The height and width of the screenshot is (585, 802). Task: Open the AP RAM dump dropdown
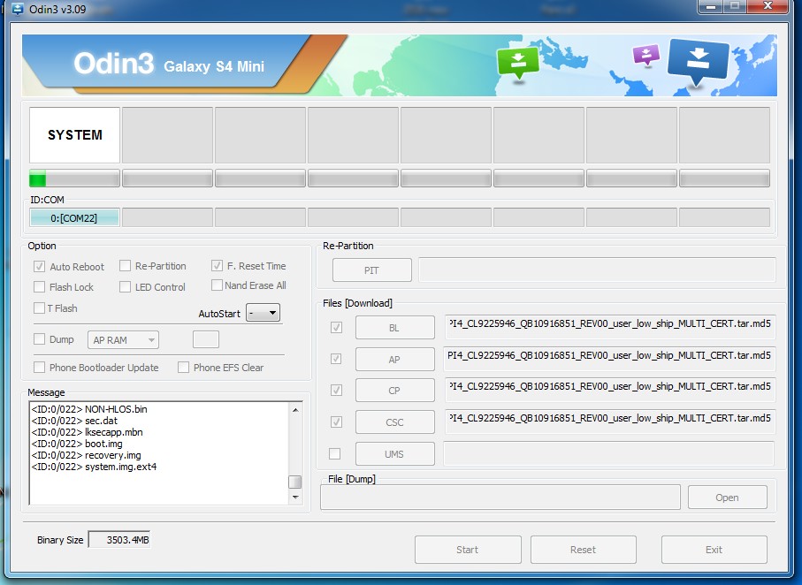(123, 340)
